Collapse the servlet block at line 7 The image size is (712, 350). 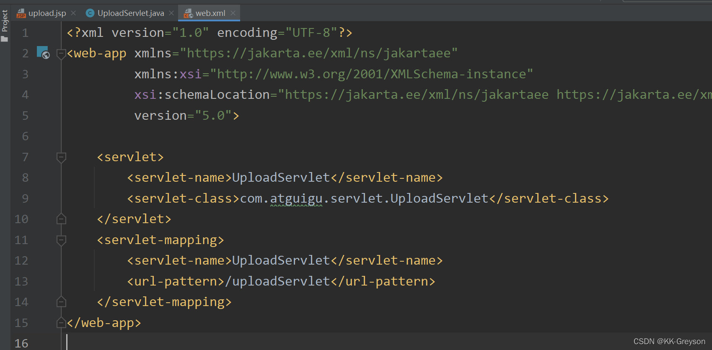[61, 157]
